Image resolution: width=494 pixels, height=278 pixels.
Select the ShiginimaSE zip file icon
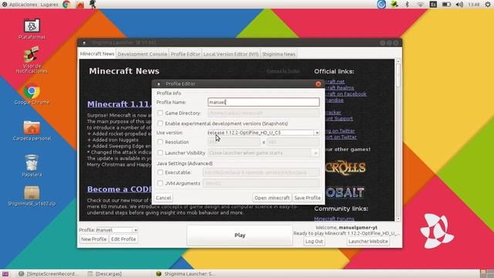point(32,196)
